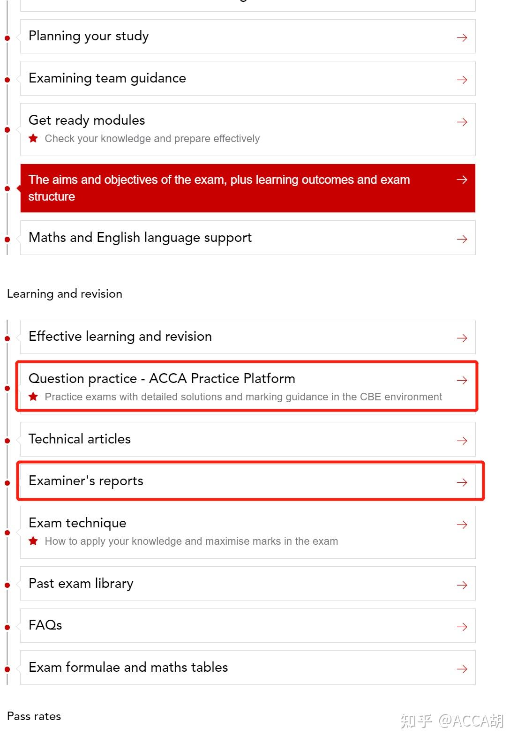Click the Learning and revision heading

coord(65,294)
